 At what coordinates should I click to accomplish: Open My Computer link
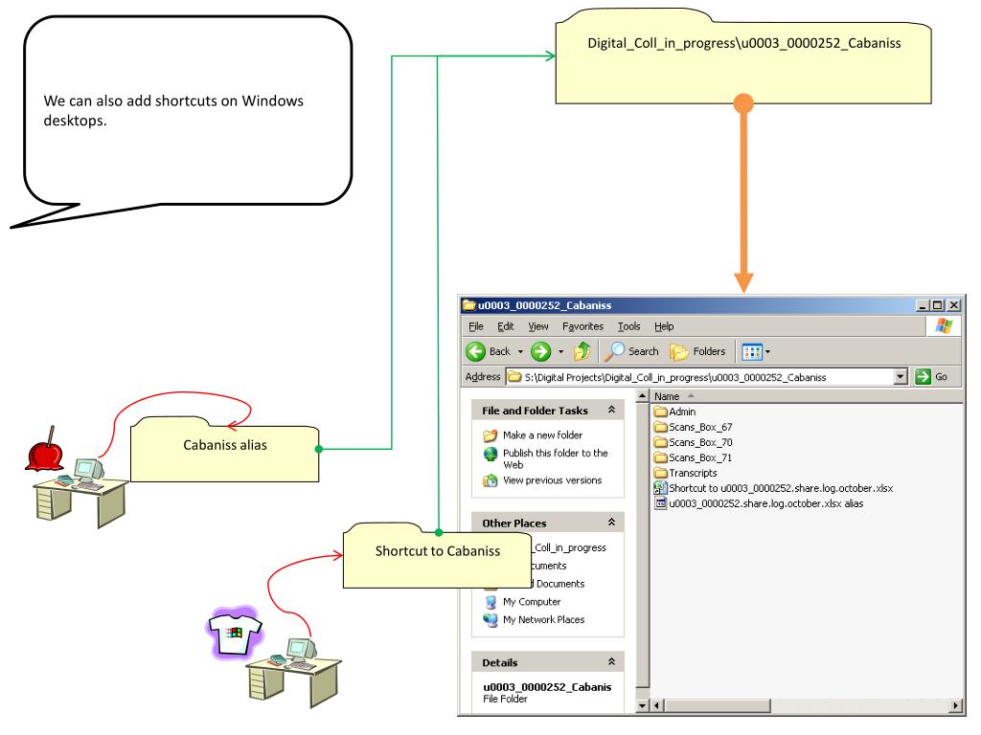pos(532,602)
